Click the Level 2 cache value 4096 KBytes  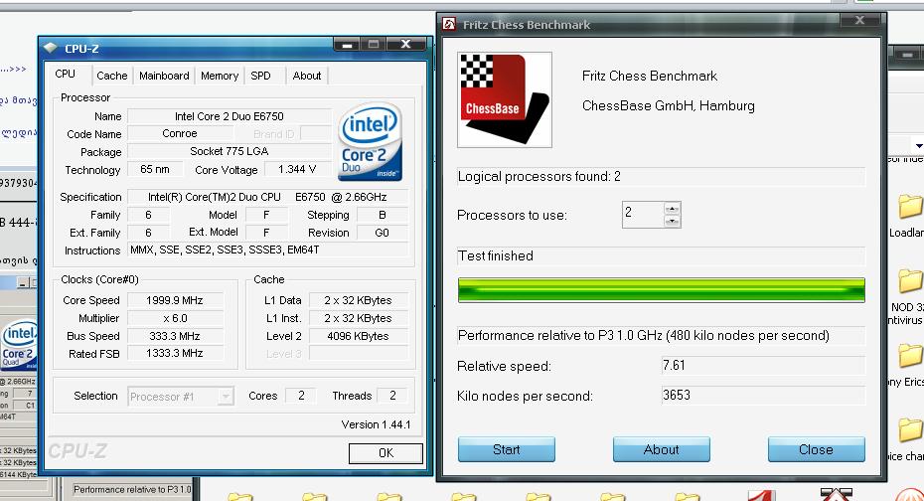pyautogui.click(x=358, y=336)
